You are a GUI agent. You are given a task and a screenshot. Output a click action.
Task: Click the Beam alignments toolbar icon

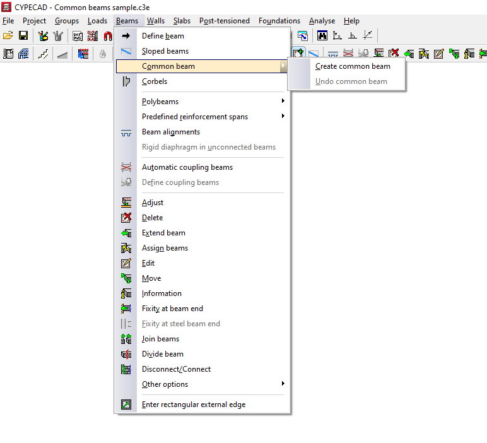coord(333,54)
